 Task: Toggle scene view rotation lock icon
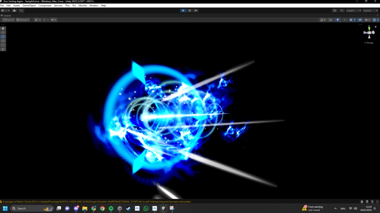click(376, 26)
